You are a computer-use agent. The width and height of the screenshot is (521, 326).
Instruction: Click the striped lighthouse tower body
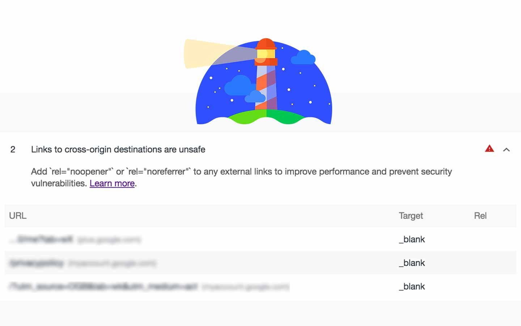click(266, 88)
